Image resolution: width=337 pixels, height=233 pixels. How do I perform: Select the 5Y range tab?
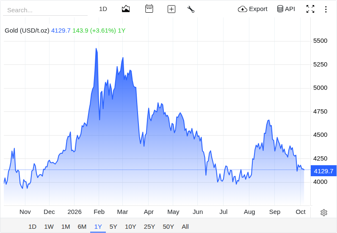113,227
